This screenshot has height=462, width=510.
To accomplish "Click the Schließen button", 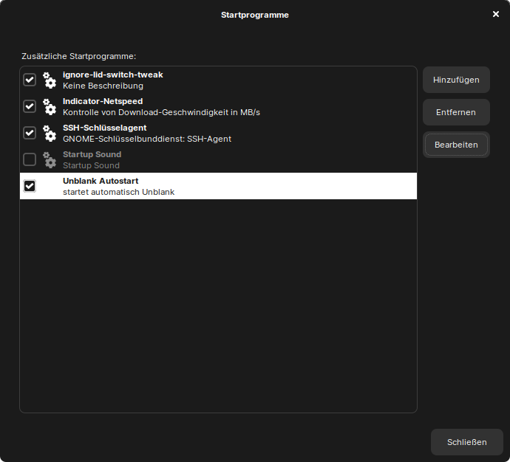I will [x=466, y=442].
